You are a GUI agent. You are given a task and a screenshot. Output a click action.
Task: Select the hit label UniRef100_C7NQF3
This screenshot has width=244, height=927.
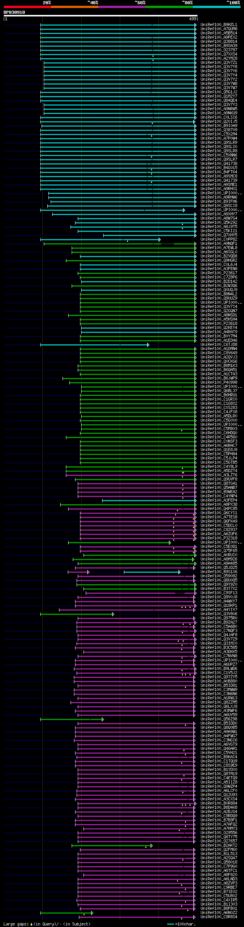pyautogui.click(x=219, y=631)
